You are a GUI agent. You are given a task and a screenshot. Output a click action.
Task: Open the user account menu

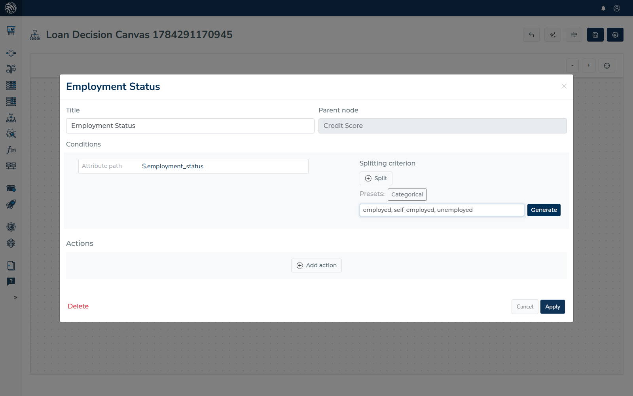coord(617,8)
